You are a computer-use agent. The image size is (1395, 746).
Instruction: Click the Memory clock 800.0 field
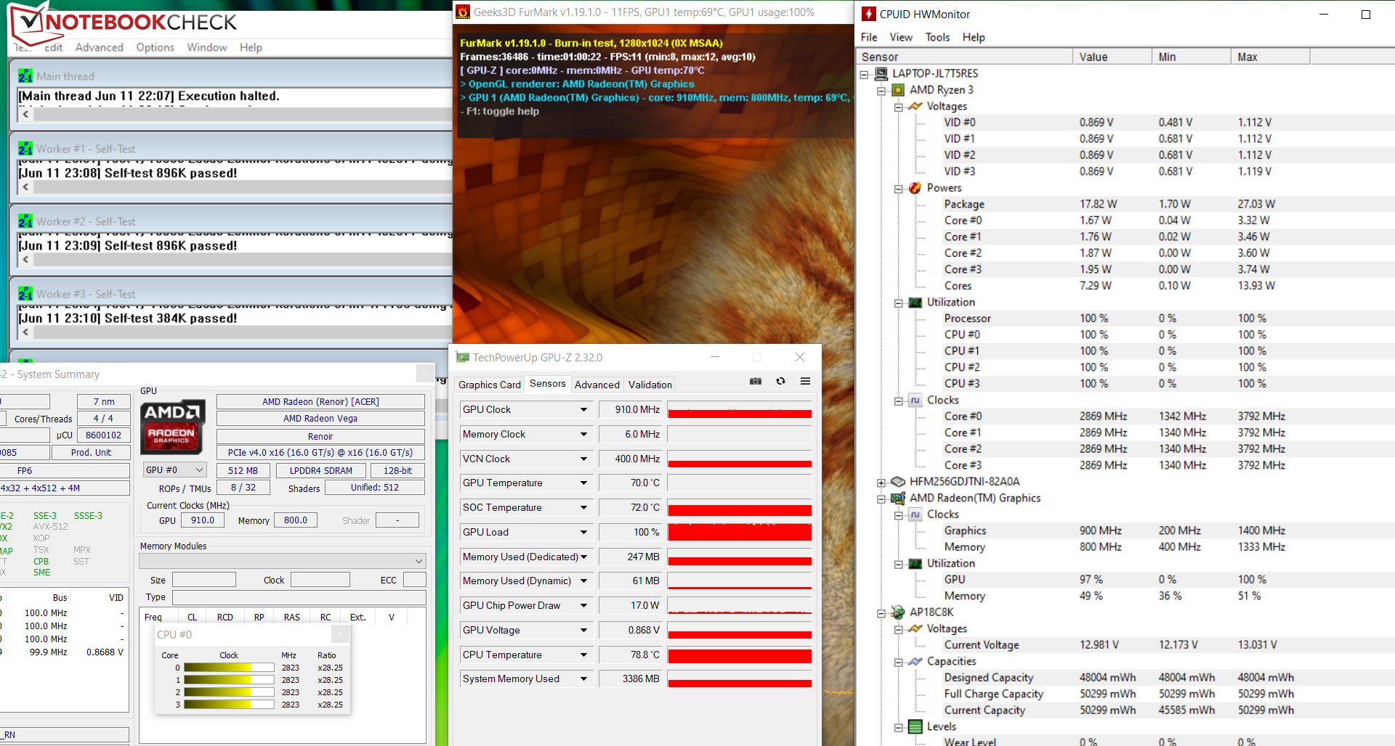[295, 520]
